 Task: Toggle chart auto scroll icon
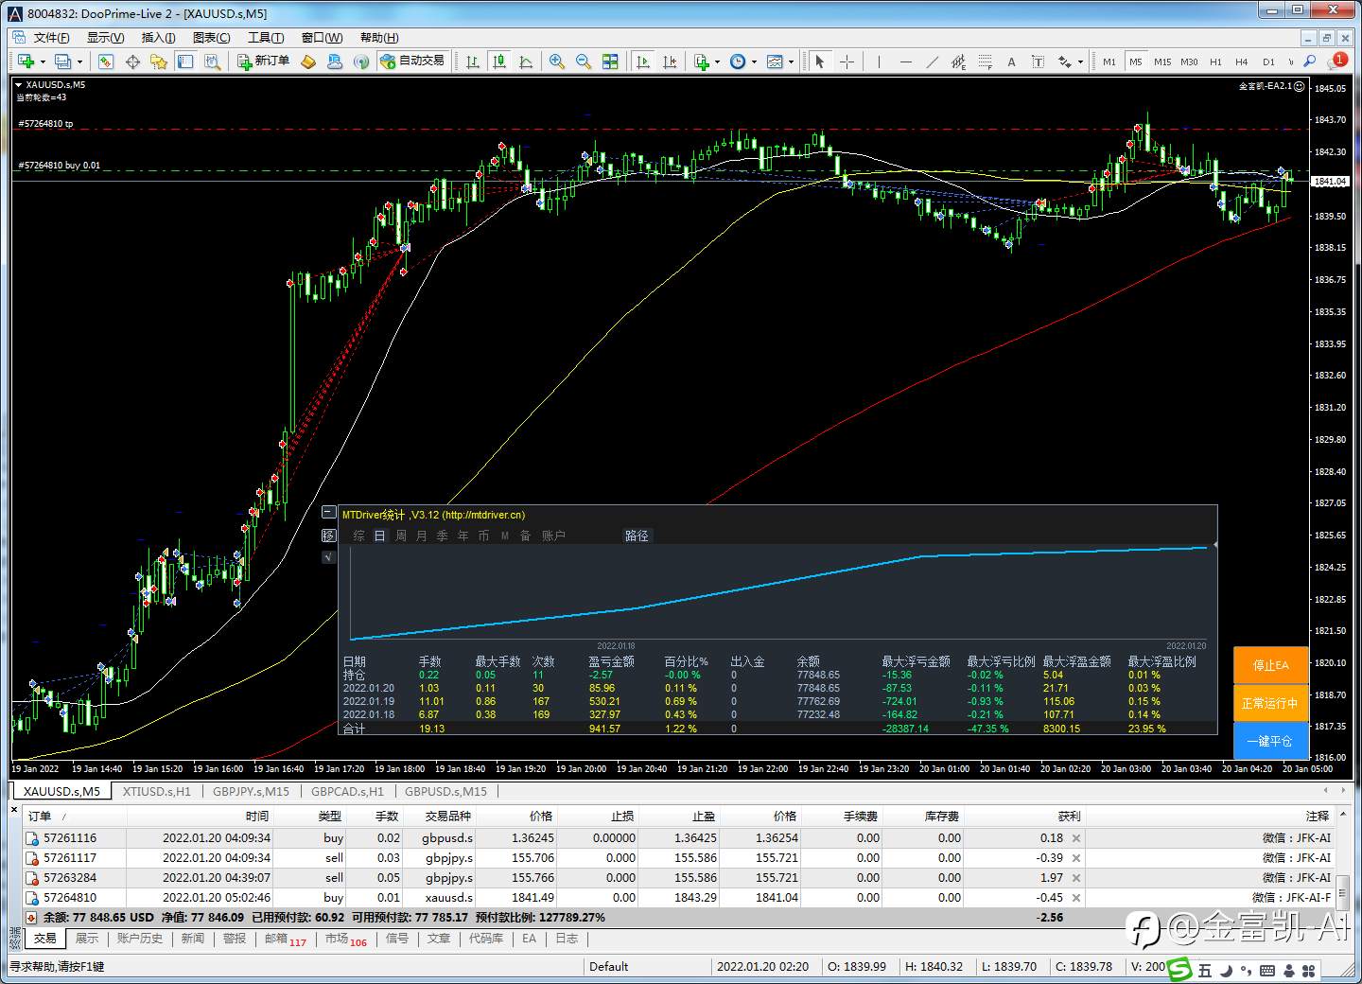[x=643, y=61]
